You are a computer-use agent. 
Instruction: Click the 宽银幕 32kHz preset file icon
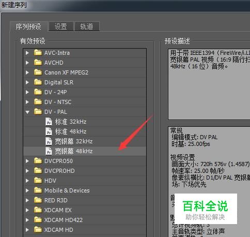[49, 141]
